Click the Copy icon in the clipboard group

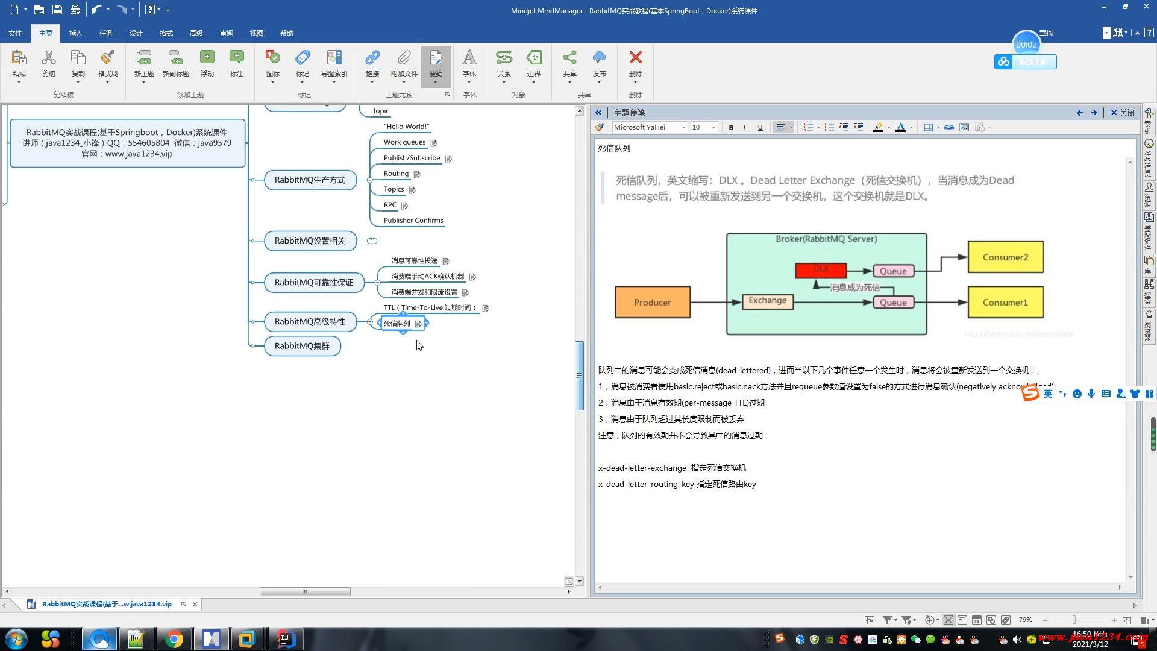point(78,58)
